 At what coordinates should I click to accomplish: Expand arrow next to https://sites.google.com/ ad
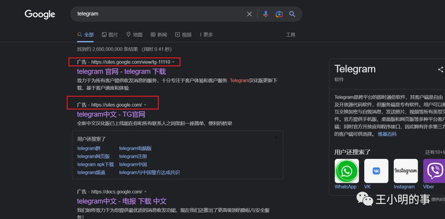(x=145, y=105)
